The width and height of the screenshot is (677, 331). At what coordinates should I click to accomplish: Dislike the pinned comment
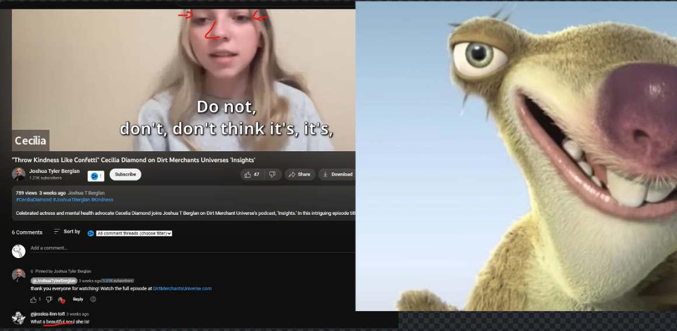pos(49,299)
